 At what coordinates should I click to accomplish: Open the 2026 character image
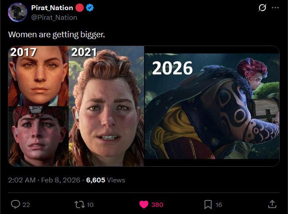pos(212,106)
